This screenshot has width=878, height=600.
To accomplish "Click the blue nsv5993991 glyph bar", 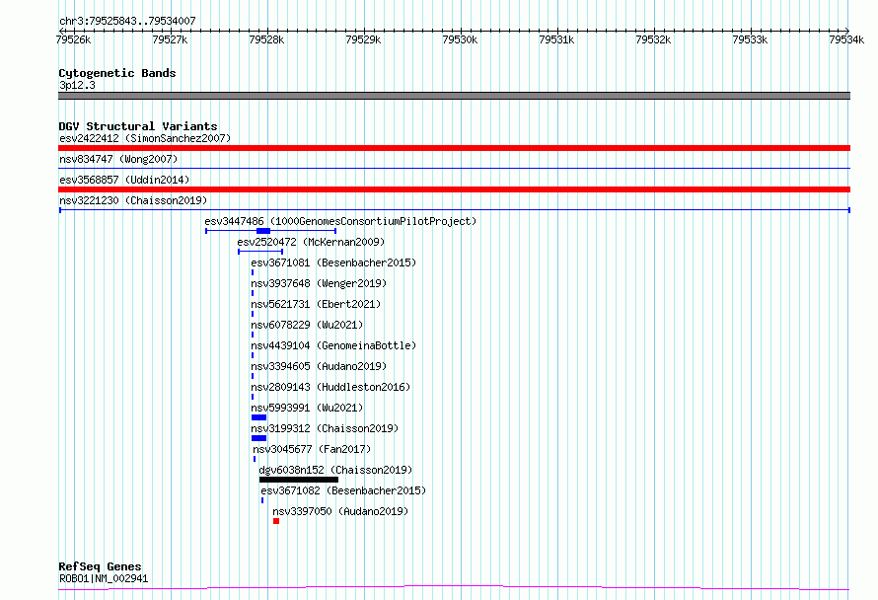I will click(x=258, y=417).
